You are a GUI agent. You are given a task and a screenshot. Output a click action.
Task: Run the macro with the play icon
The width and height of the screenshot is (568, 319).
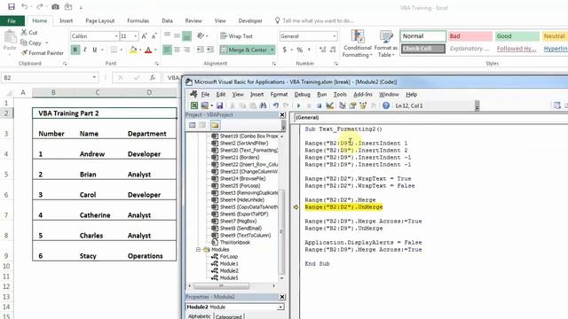[298, 105]
